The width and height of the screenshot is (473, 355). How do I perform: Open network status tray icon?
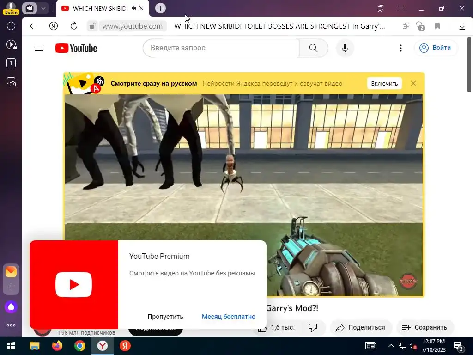pos(402,346)
